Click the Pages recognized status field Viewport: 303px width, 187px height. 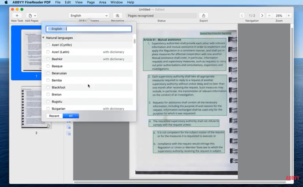162,15
